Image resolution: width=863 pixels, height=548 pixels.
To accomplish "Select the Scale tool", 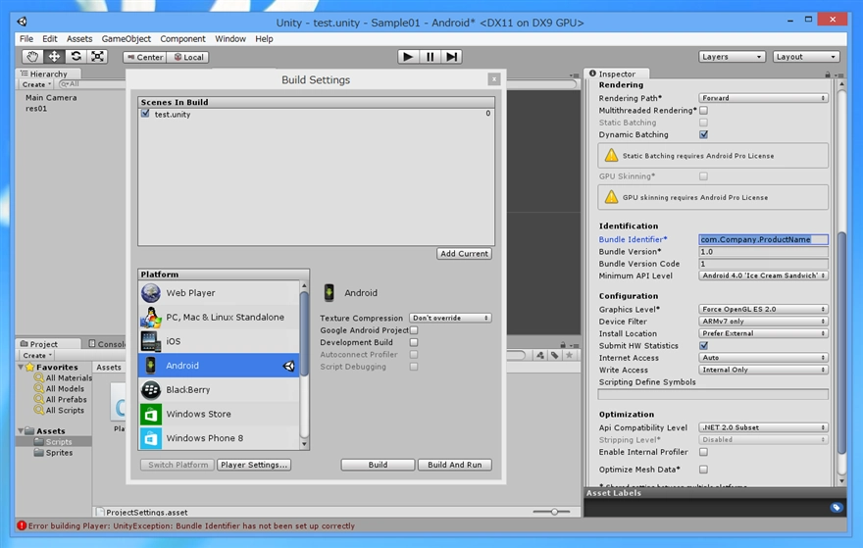I will pyautogui.click(x=97, y=57).
